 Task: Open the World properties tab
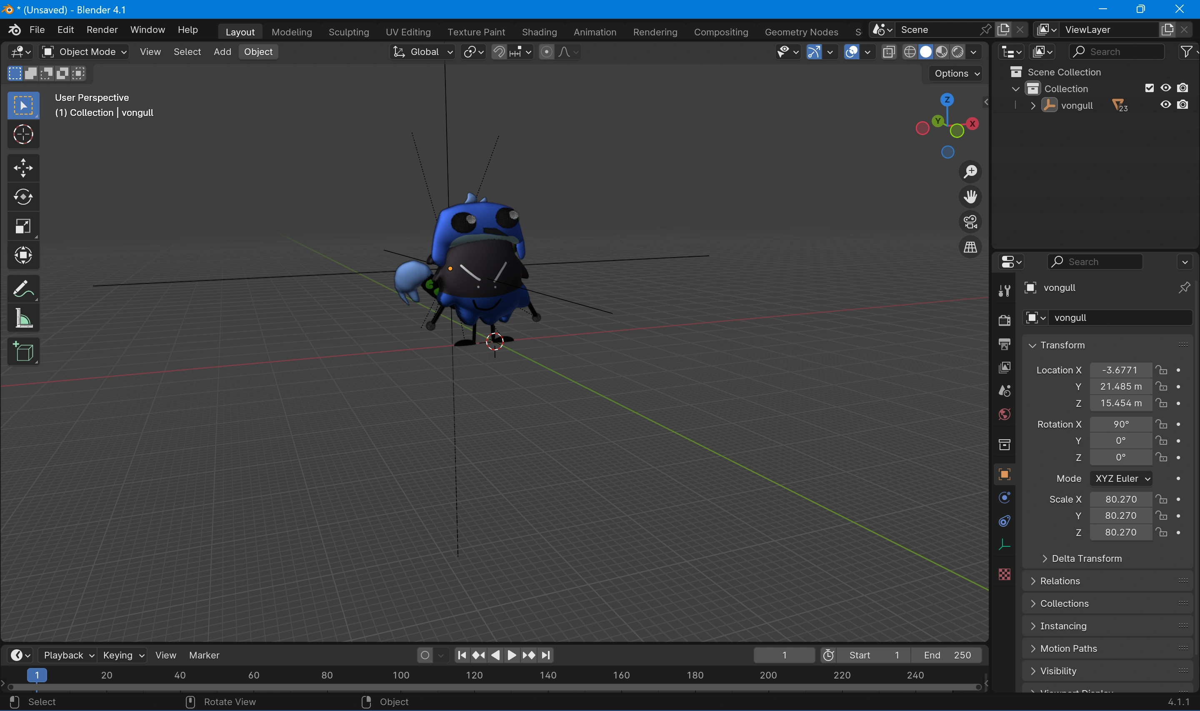tap(1004, 414)
